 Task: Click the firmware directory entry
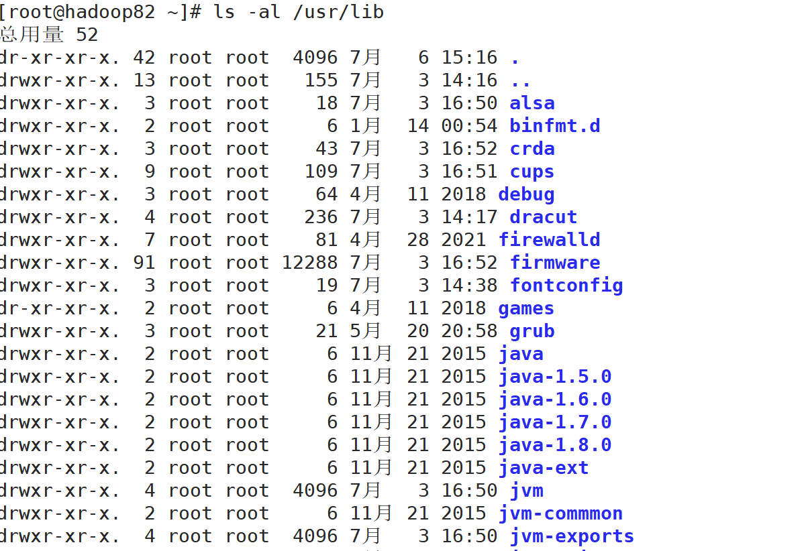554,263
